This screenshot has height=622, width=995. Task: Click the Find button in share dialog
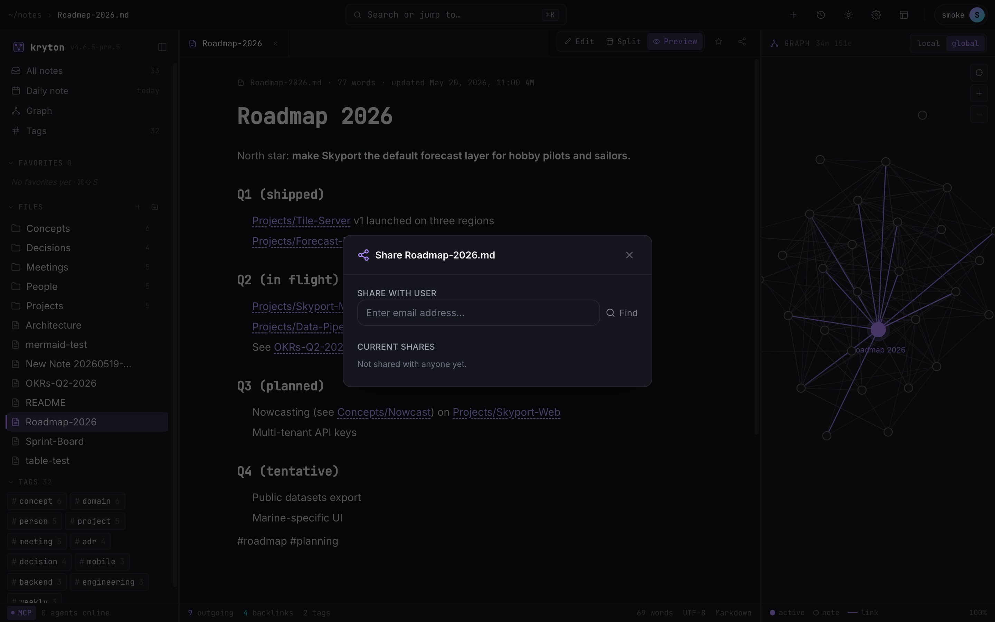[x=622, y=313]
